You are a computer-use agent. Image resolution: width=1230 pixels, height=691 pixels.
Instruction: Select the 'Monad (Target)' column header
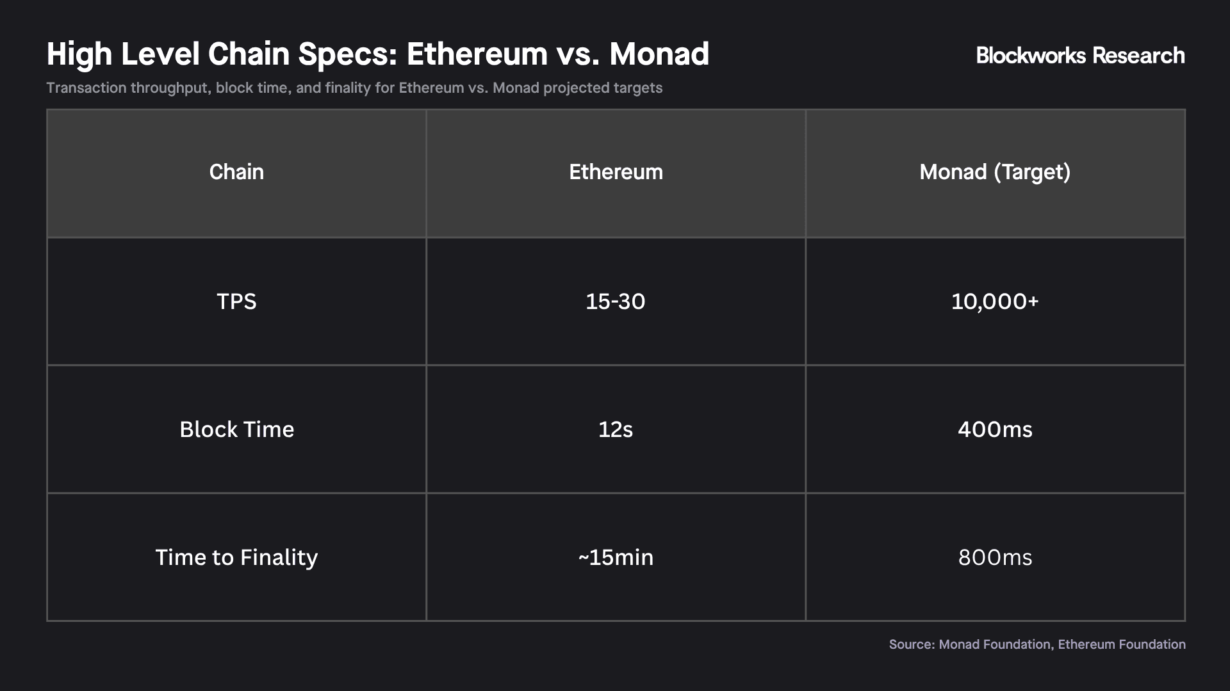point(995,172)
